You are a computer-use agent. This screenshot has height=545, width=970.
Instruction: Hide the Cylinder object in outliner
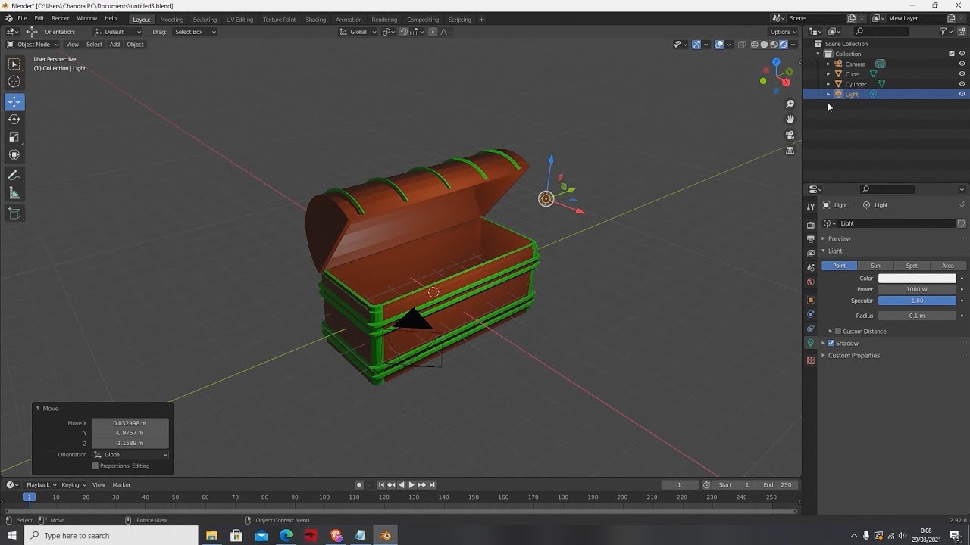[962, 84]
